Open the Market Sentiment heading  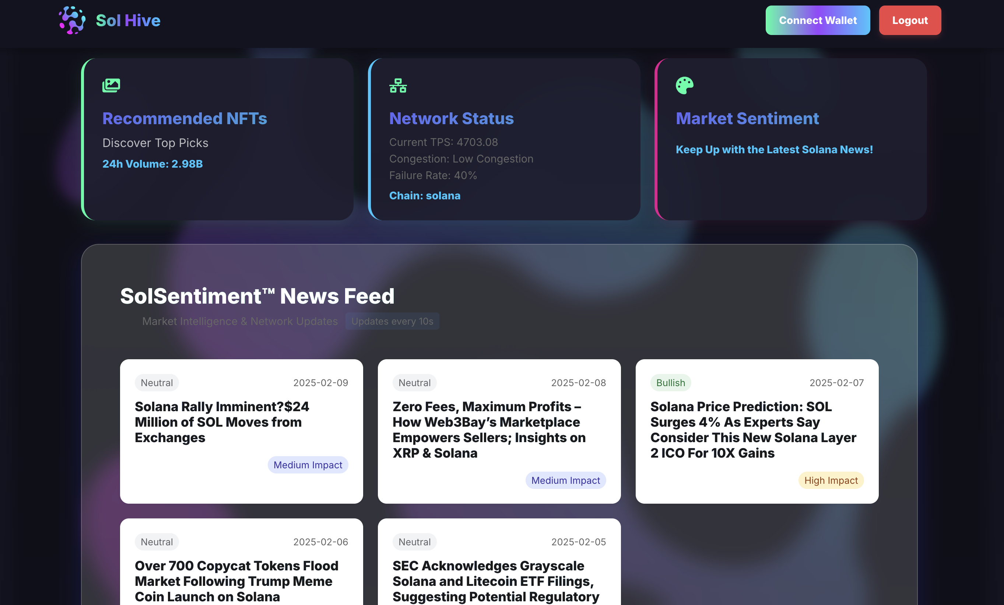click(x=747, y=119)
